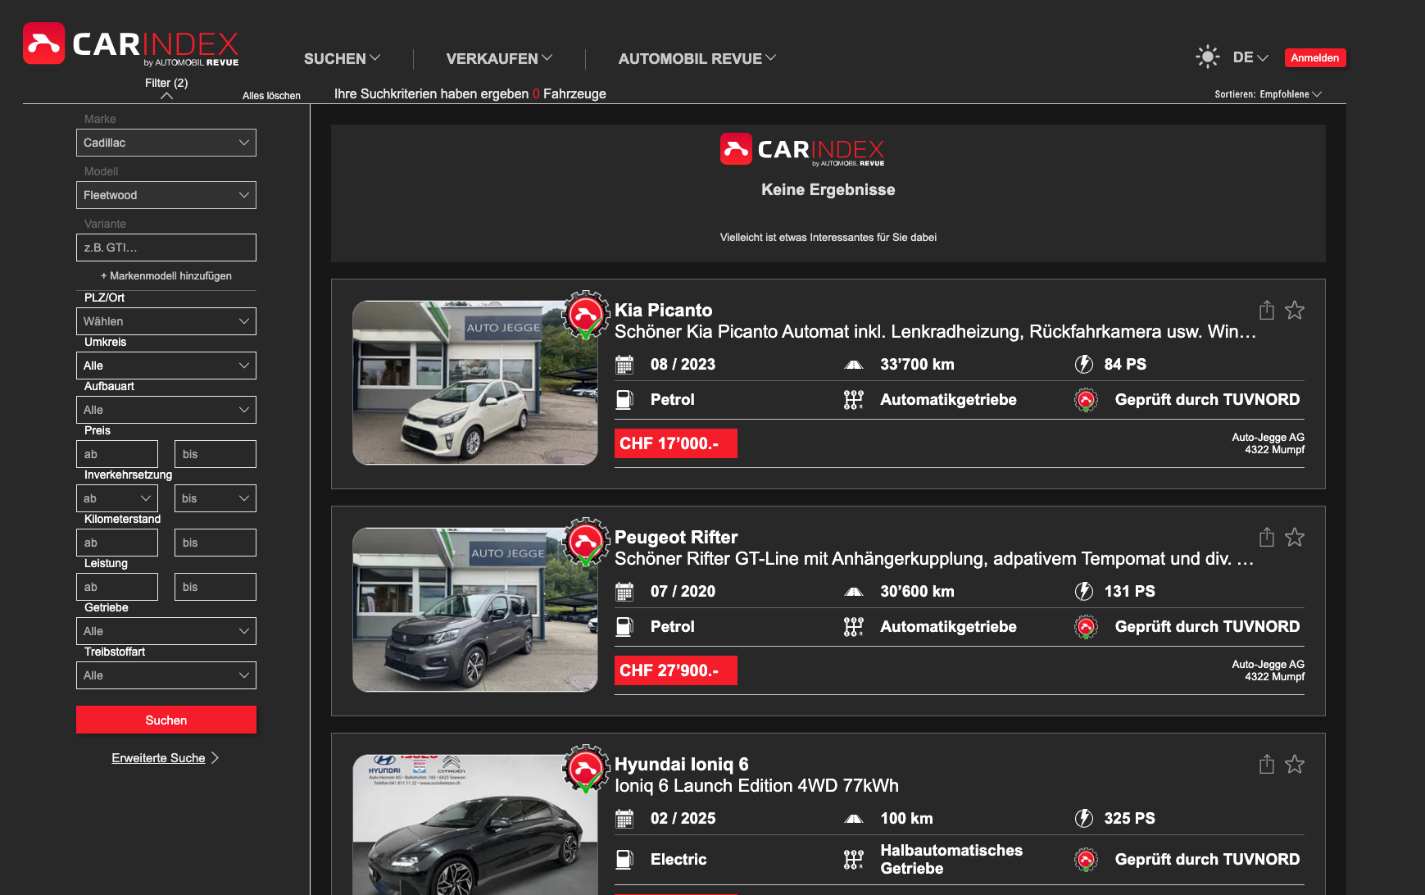The width and height of the screenshot is (1425, 895).
Task: Open the Kia Picanto photo thumbnail
Action: [475, 383]
